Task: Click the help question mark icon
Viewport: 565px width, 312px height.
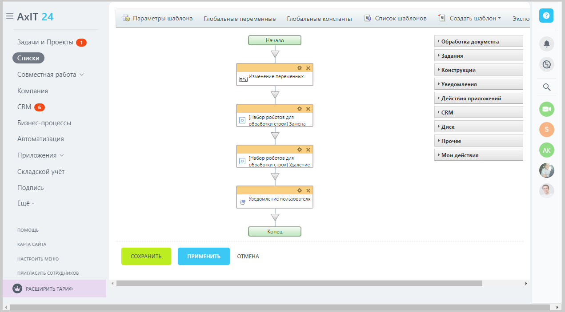Action: pos(546,16)
